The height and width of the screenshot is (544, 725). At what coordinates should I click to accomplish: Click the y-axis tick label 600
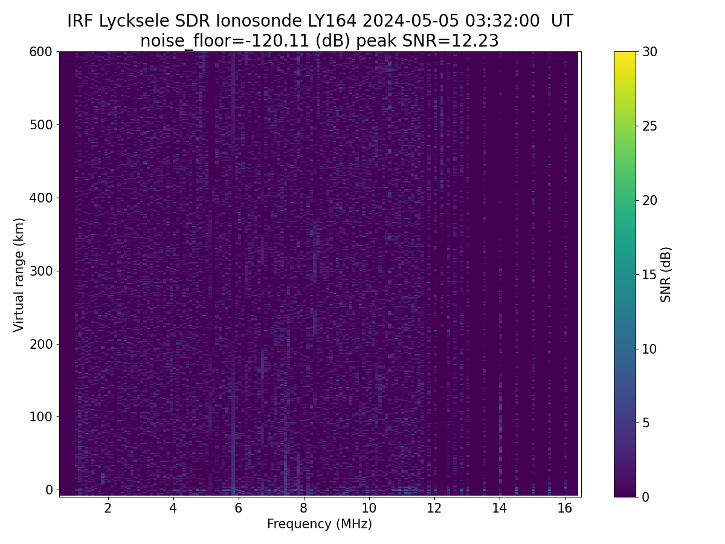[41, 52]
